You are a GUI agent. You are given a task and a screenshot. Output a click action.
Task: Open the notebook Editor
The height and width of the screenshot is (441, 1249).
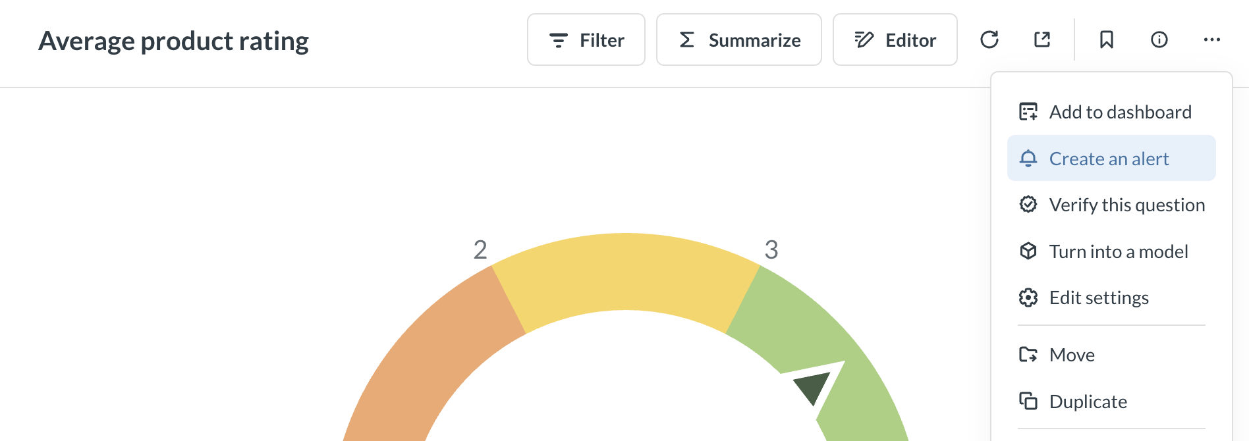(x=895, y=40)
